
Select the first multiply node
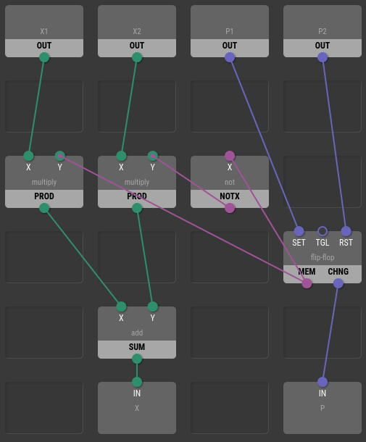tap(44, 182)
